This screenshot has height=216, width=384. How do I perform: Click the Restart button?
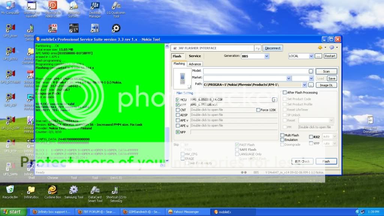pos(330,56)
